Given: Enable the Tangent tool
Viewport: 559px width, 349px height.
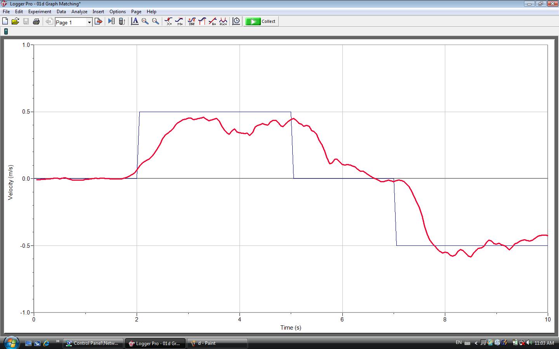Looking at the screenshot, I should (x=179, y=21).
